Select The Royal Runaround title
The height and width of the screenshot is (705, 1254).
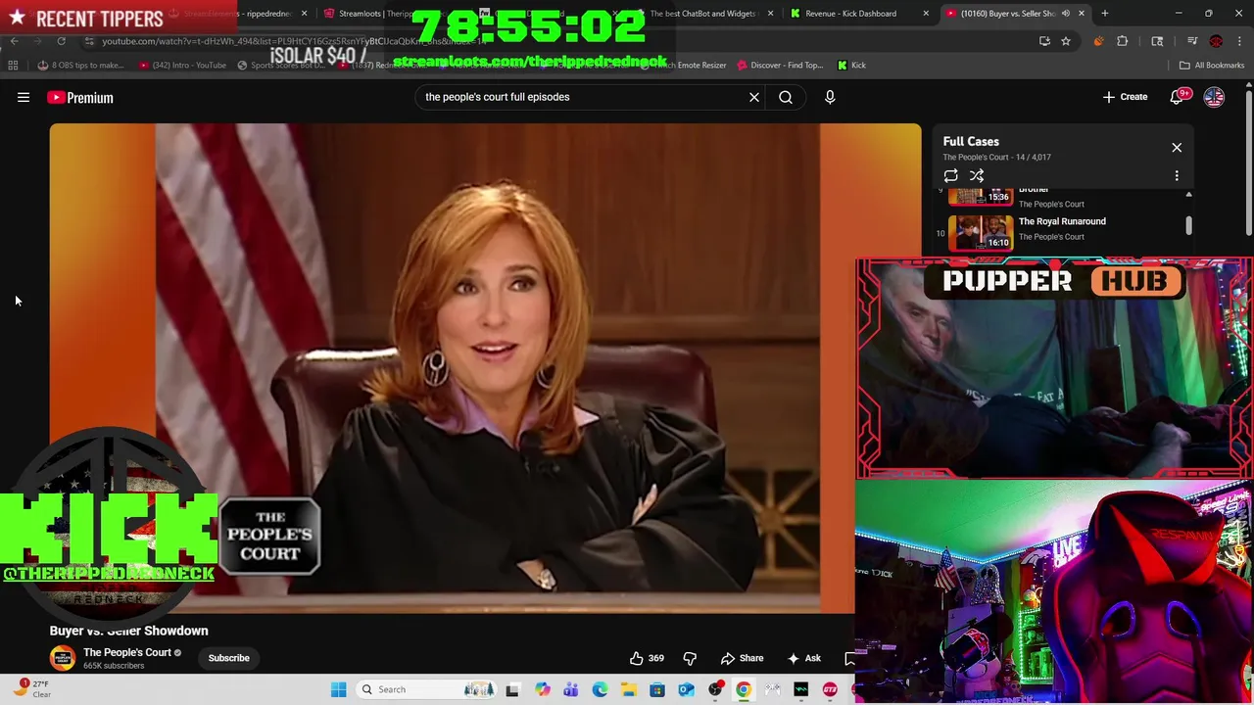[x=1062, y=221]
